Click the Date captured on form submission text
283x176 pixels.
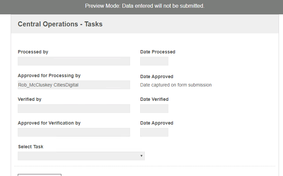point(176,85)
